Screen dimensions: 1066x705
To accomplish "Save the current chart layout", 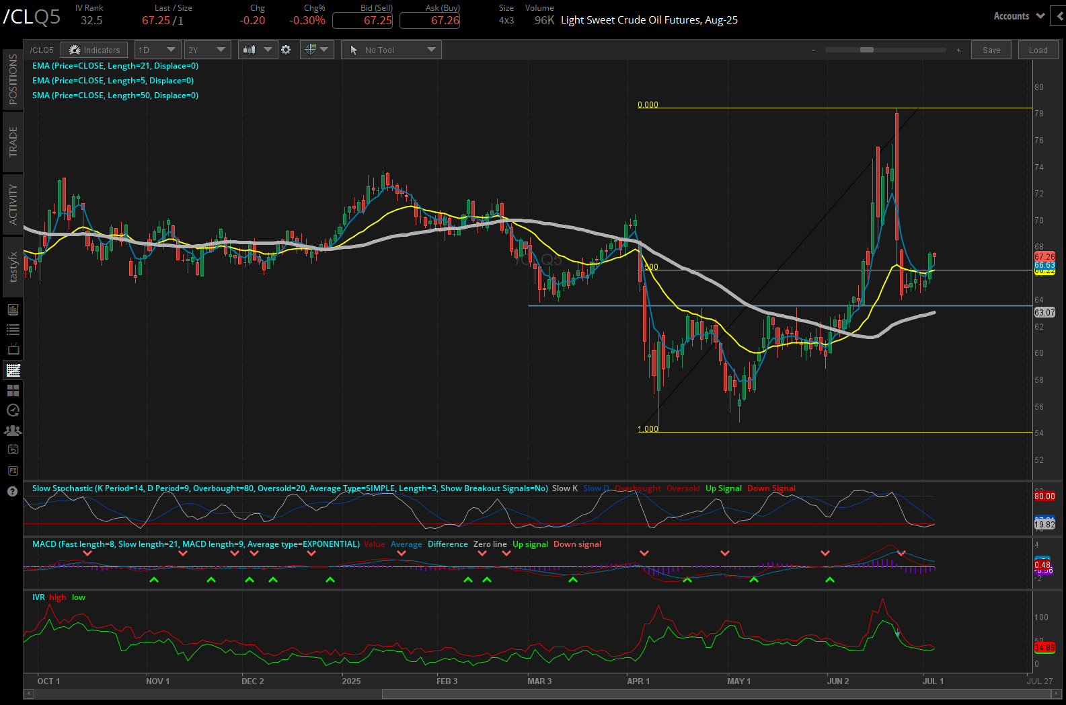I will 991,50.
